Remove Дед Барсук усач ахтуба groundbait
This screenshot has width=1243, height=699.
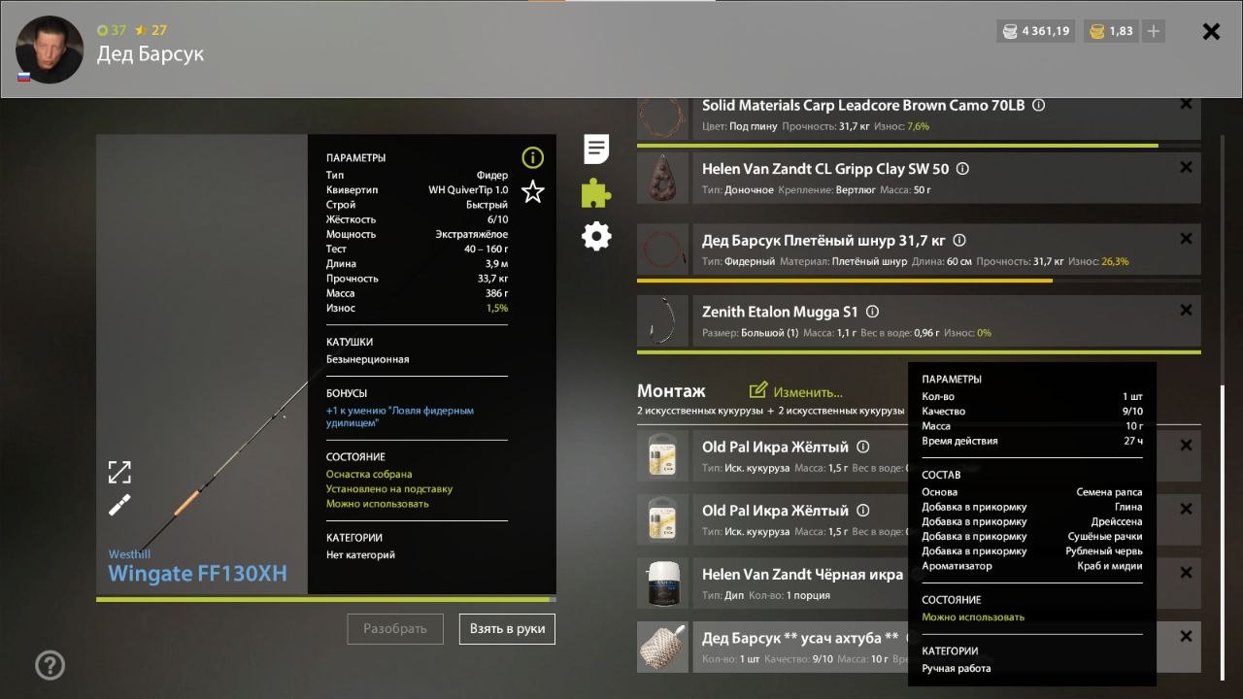click(x=1186, y=636)
